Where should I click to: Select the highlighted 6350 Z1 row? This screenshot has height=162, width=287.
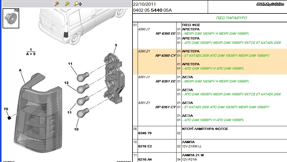210,62
